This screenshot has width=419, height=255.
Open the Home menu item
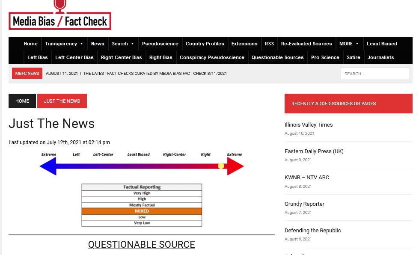coord(31,44)
